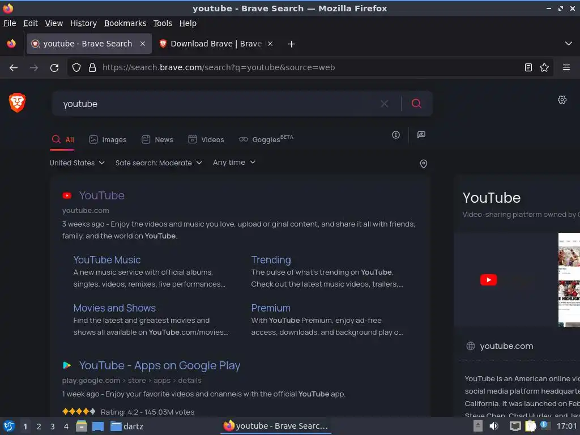Screen dimensions: 580x435
Task: Click the Brave lion logo
Action: point(17,103)
